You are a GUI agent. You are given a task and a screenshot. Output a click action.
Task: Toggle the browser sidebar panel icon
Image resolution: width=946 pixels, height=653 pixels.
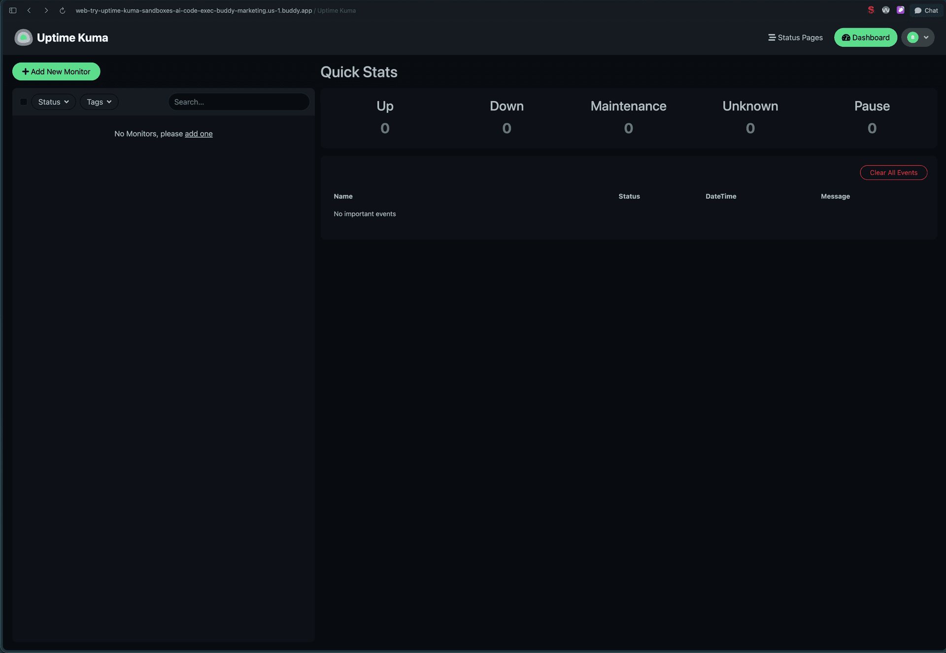point(13,10)
